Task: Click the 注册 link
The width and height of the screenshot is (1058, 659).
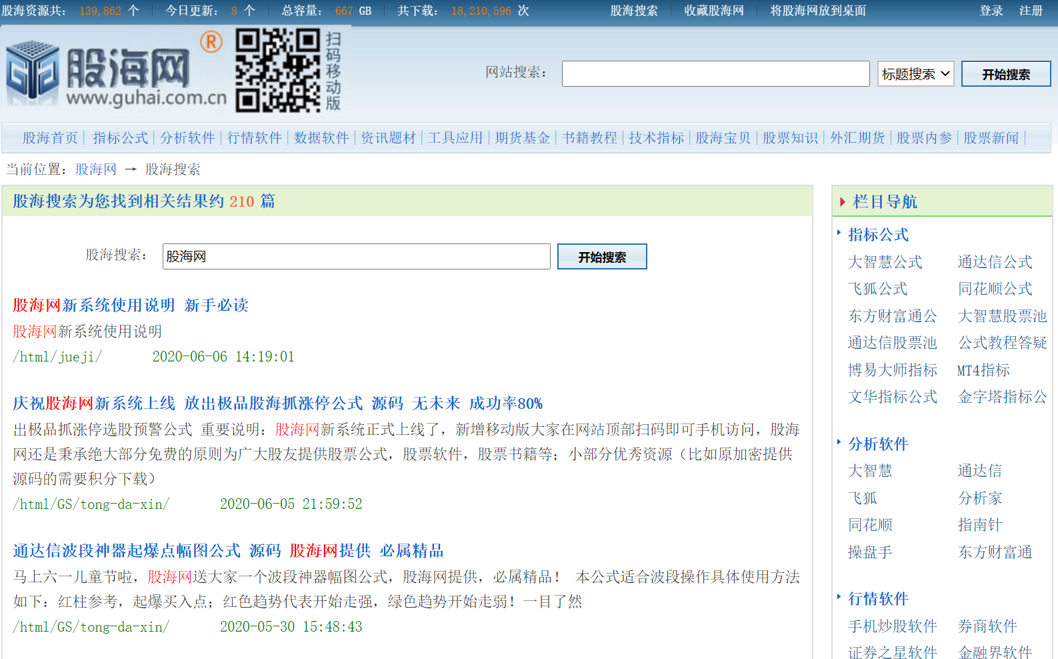Action: point(1031,11)
